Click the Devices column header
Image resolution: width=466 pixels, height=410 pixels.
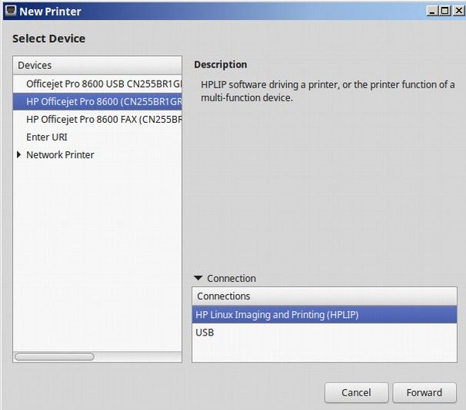(98, 65)
